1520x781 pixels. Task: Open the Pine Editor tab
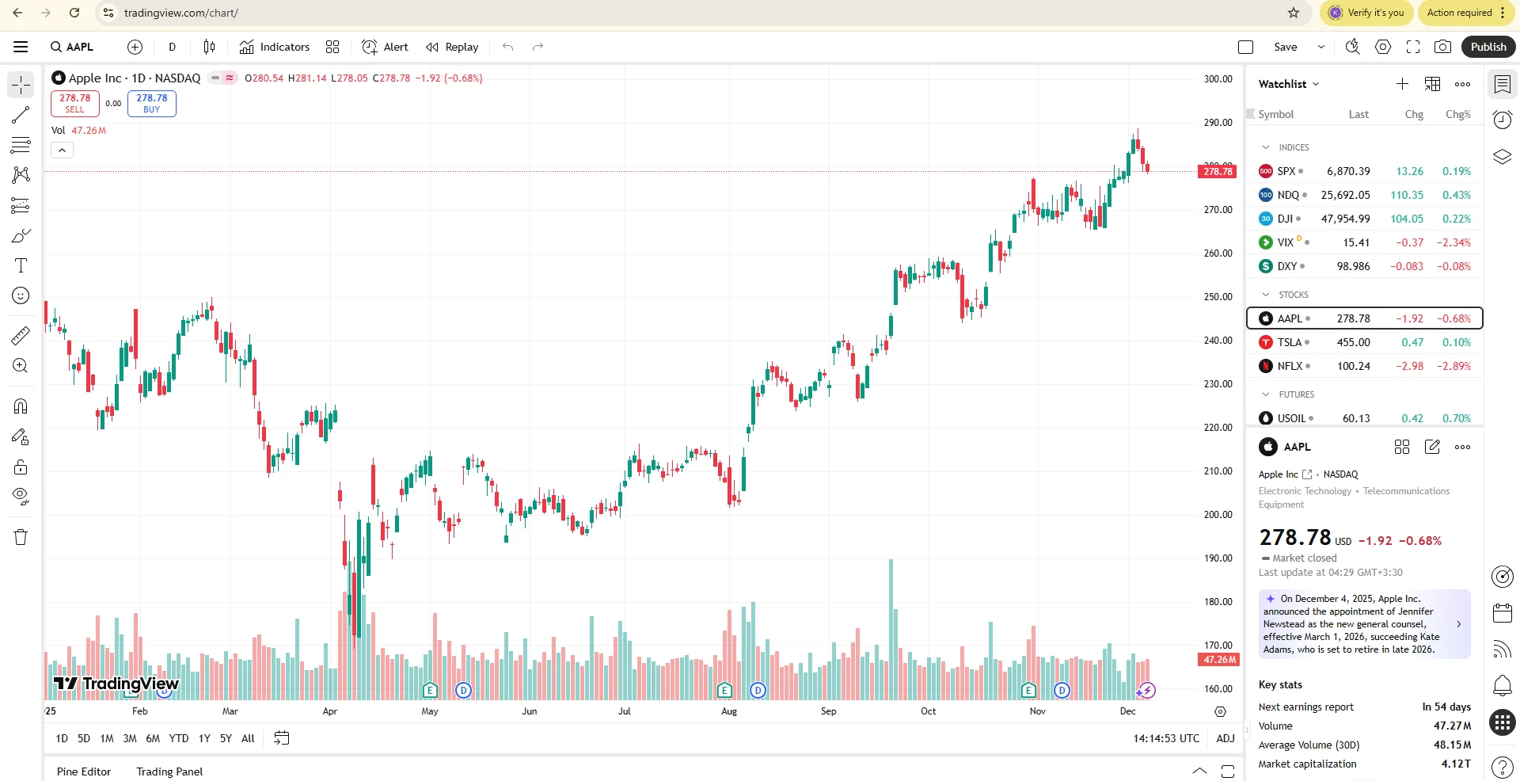[84, 771]
